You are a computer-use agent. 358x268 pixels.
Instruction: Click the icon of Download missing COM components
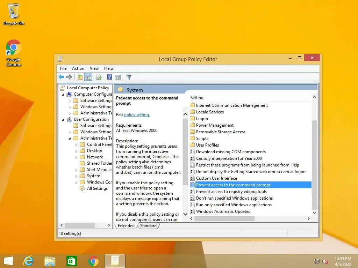193,152
